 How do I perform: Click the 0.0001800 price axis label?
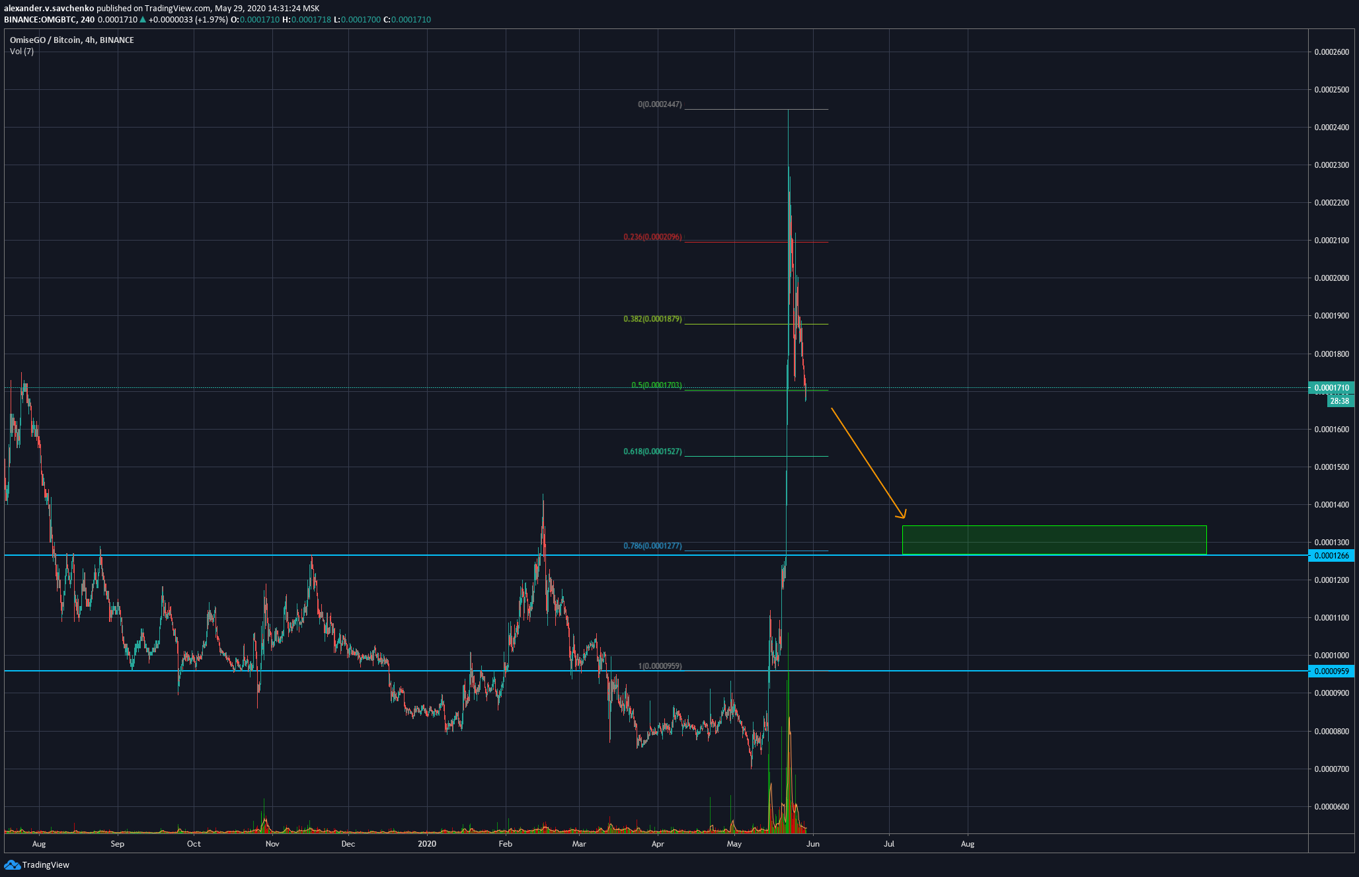click(1331, 354)
